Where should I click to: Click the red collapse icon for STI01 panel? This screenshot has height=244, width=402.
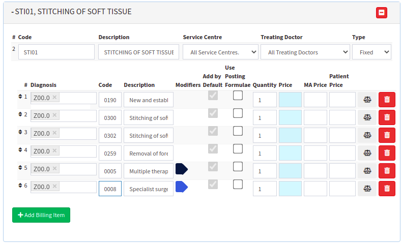pos(381,13)
